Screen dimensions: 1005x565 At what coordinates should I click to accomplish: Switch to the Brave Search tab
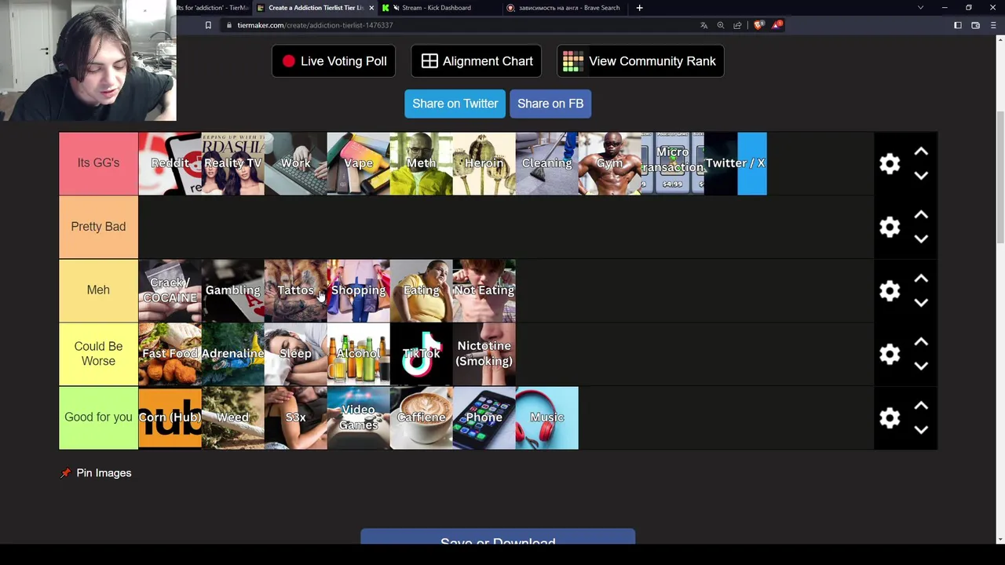563,8
